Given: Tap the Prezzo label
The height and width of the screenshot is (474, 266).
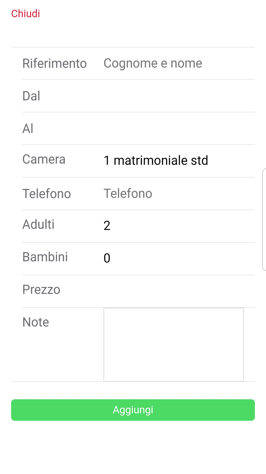Looking at the screenshot, I should tap(41, 290).
